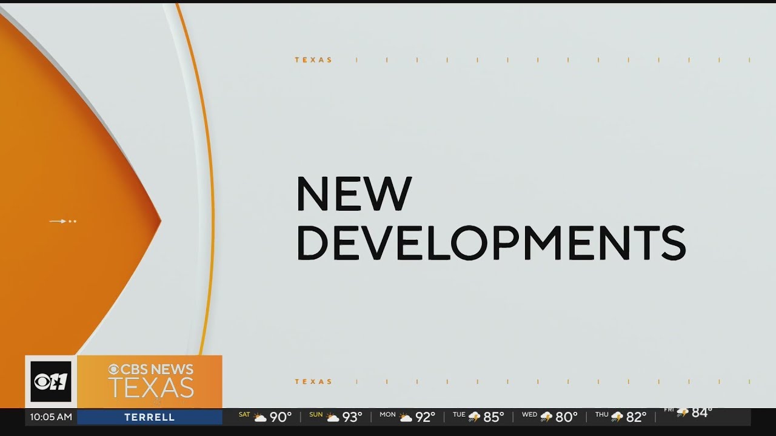The width and height of the screenshot is (776, 436).
Task: Click the CBS eye in CBS News logo
Action: tap(113, 369)
